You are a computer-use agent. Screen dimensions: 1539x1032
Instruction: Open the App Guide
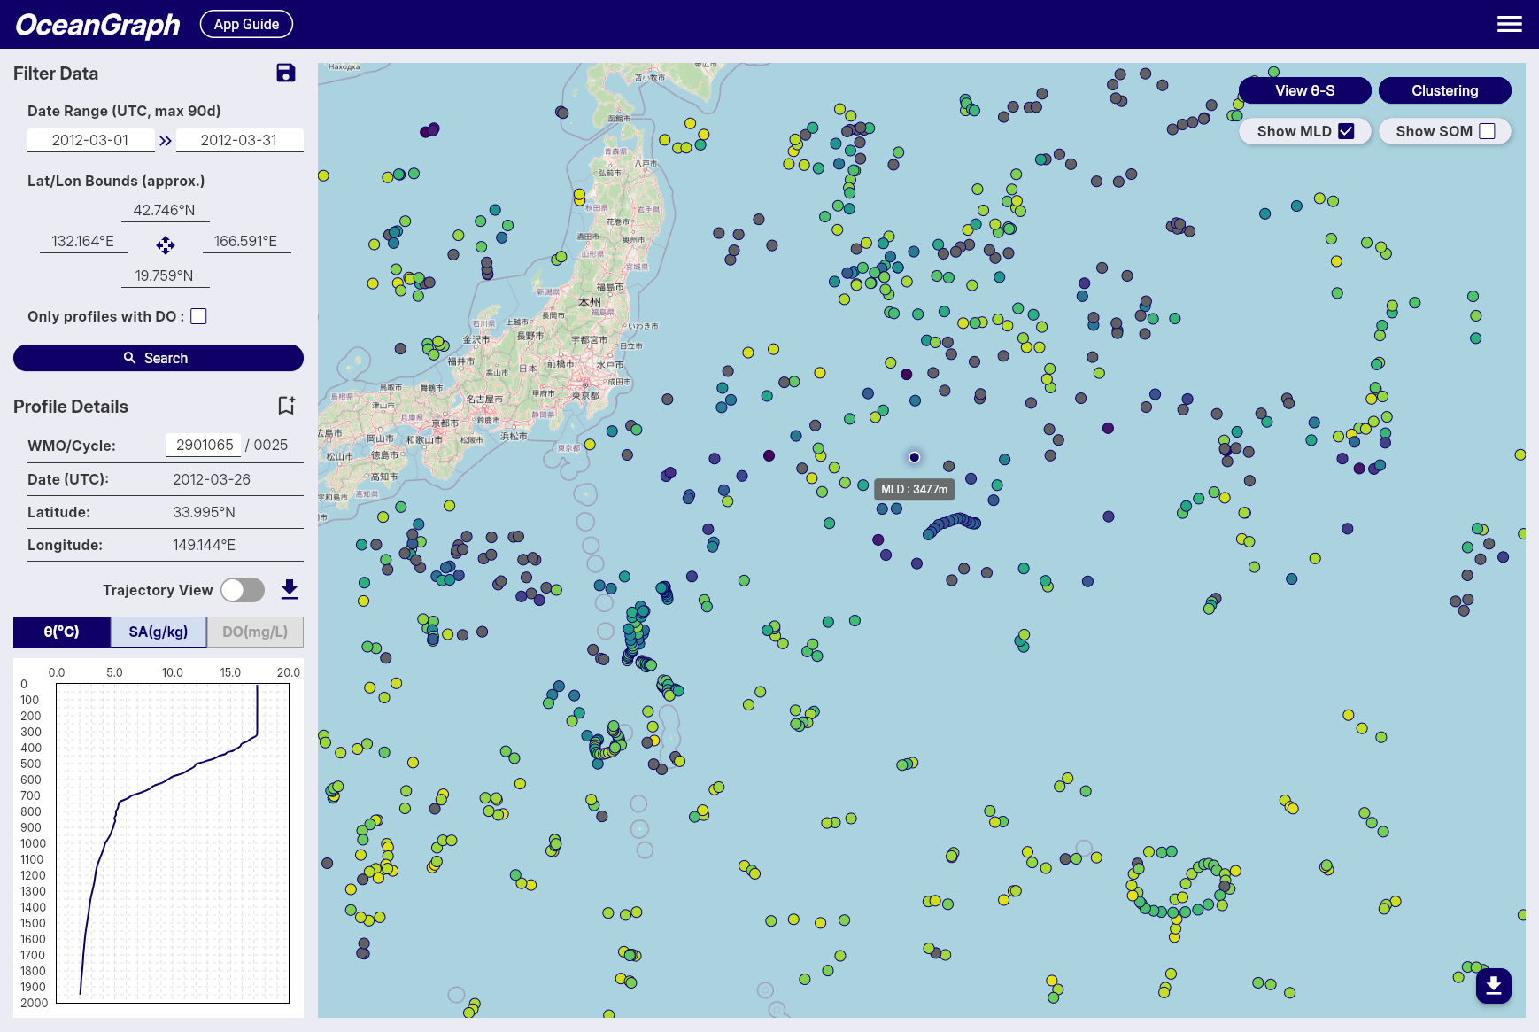[x=246, y=24]
